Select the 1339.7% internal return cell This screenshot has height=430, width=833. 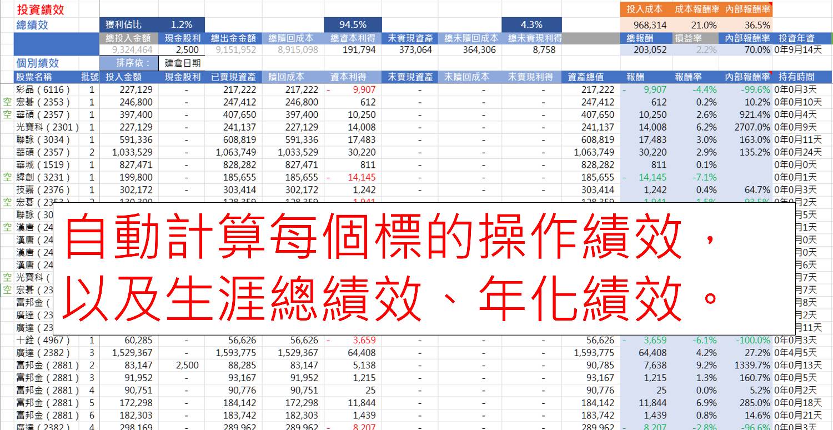pos(752,365)
